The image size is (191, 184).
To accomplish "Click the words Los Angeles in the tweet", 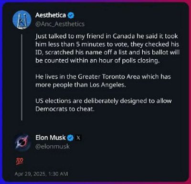I will click(x=108, y=85).
